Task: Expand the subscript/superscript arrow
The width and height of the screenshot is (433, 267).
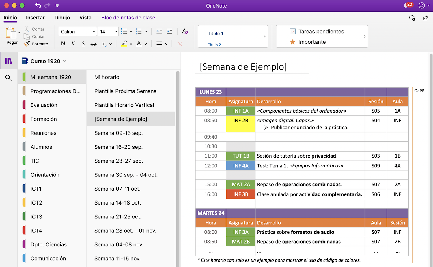Action: click(111, 44)
